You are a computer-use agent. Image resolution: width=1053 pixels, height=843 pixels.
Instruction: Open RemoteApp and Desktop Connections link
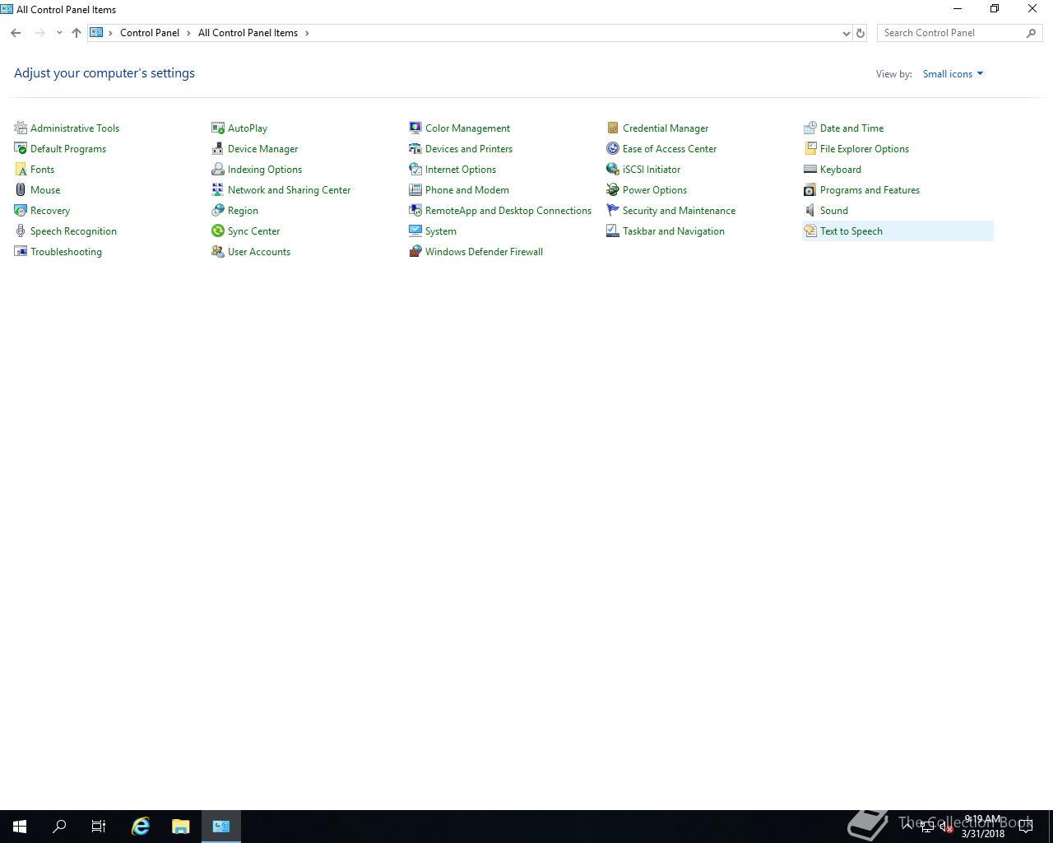[x=508, y=211]
